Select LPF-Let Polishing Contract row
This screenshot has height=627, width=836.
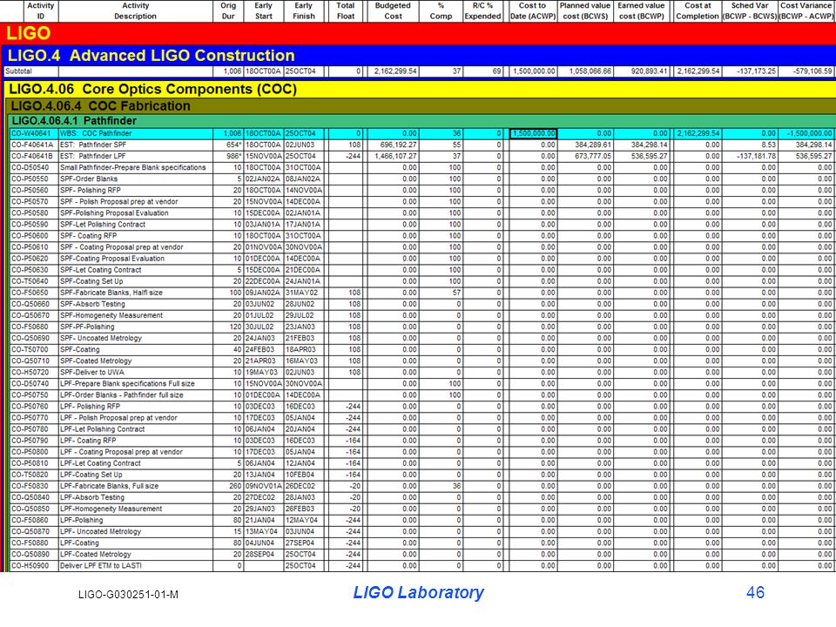click(x=423, y=429)
